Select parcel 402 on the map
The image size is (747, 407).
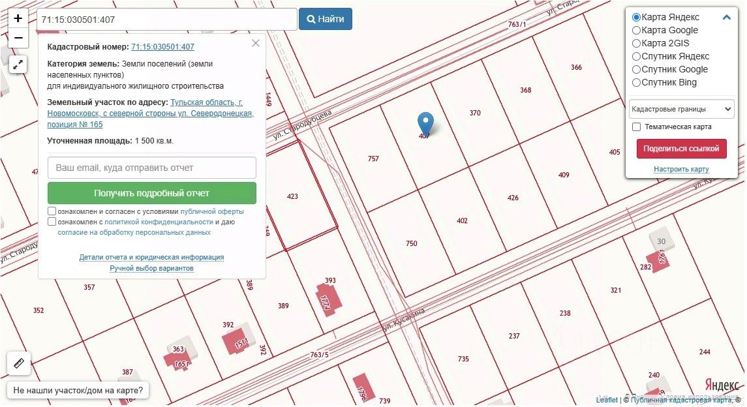[462, 221]
